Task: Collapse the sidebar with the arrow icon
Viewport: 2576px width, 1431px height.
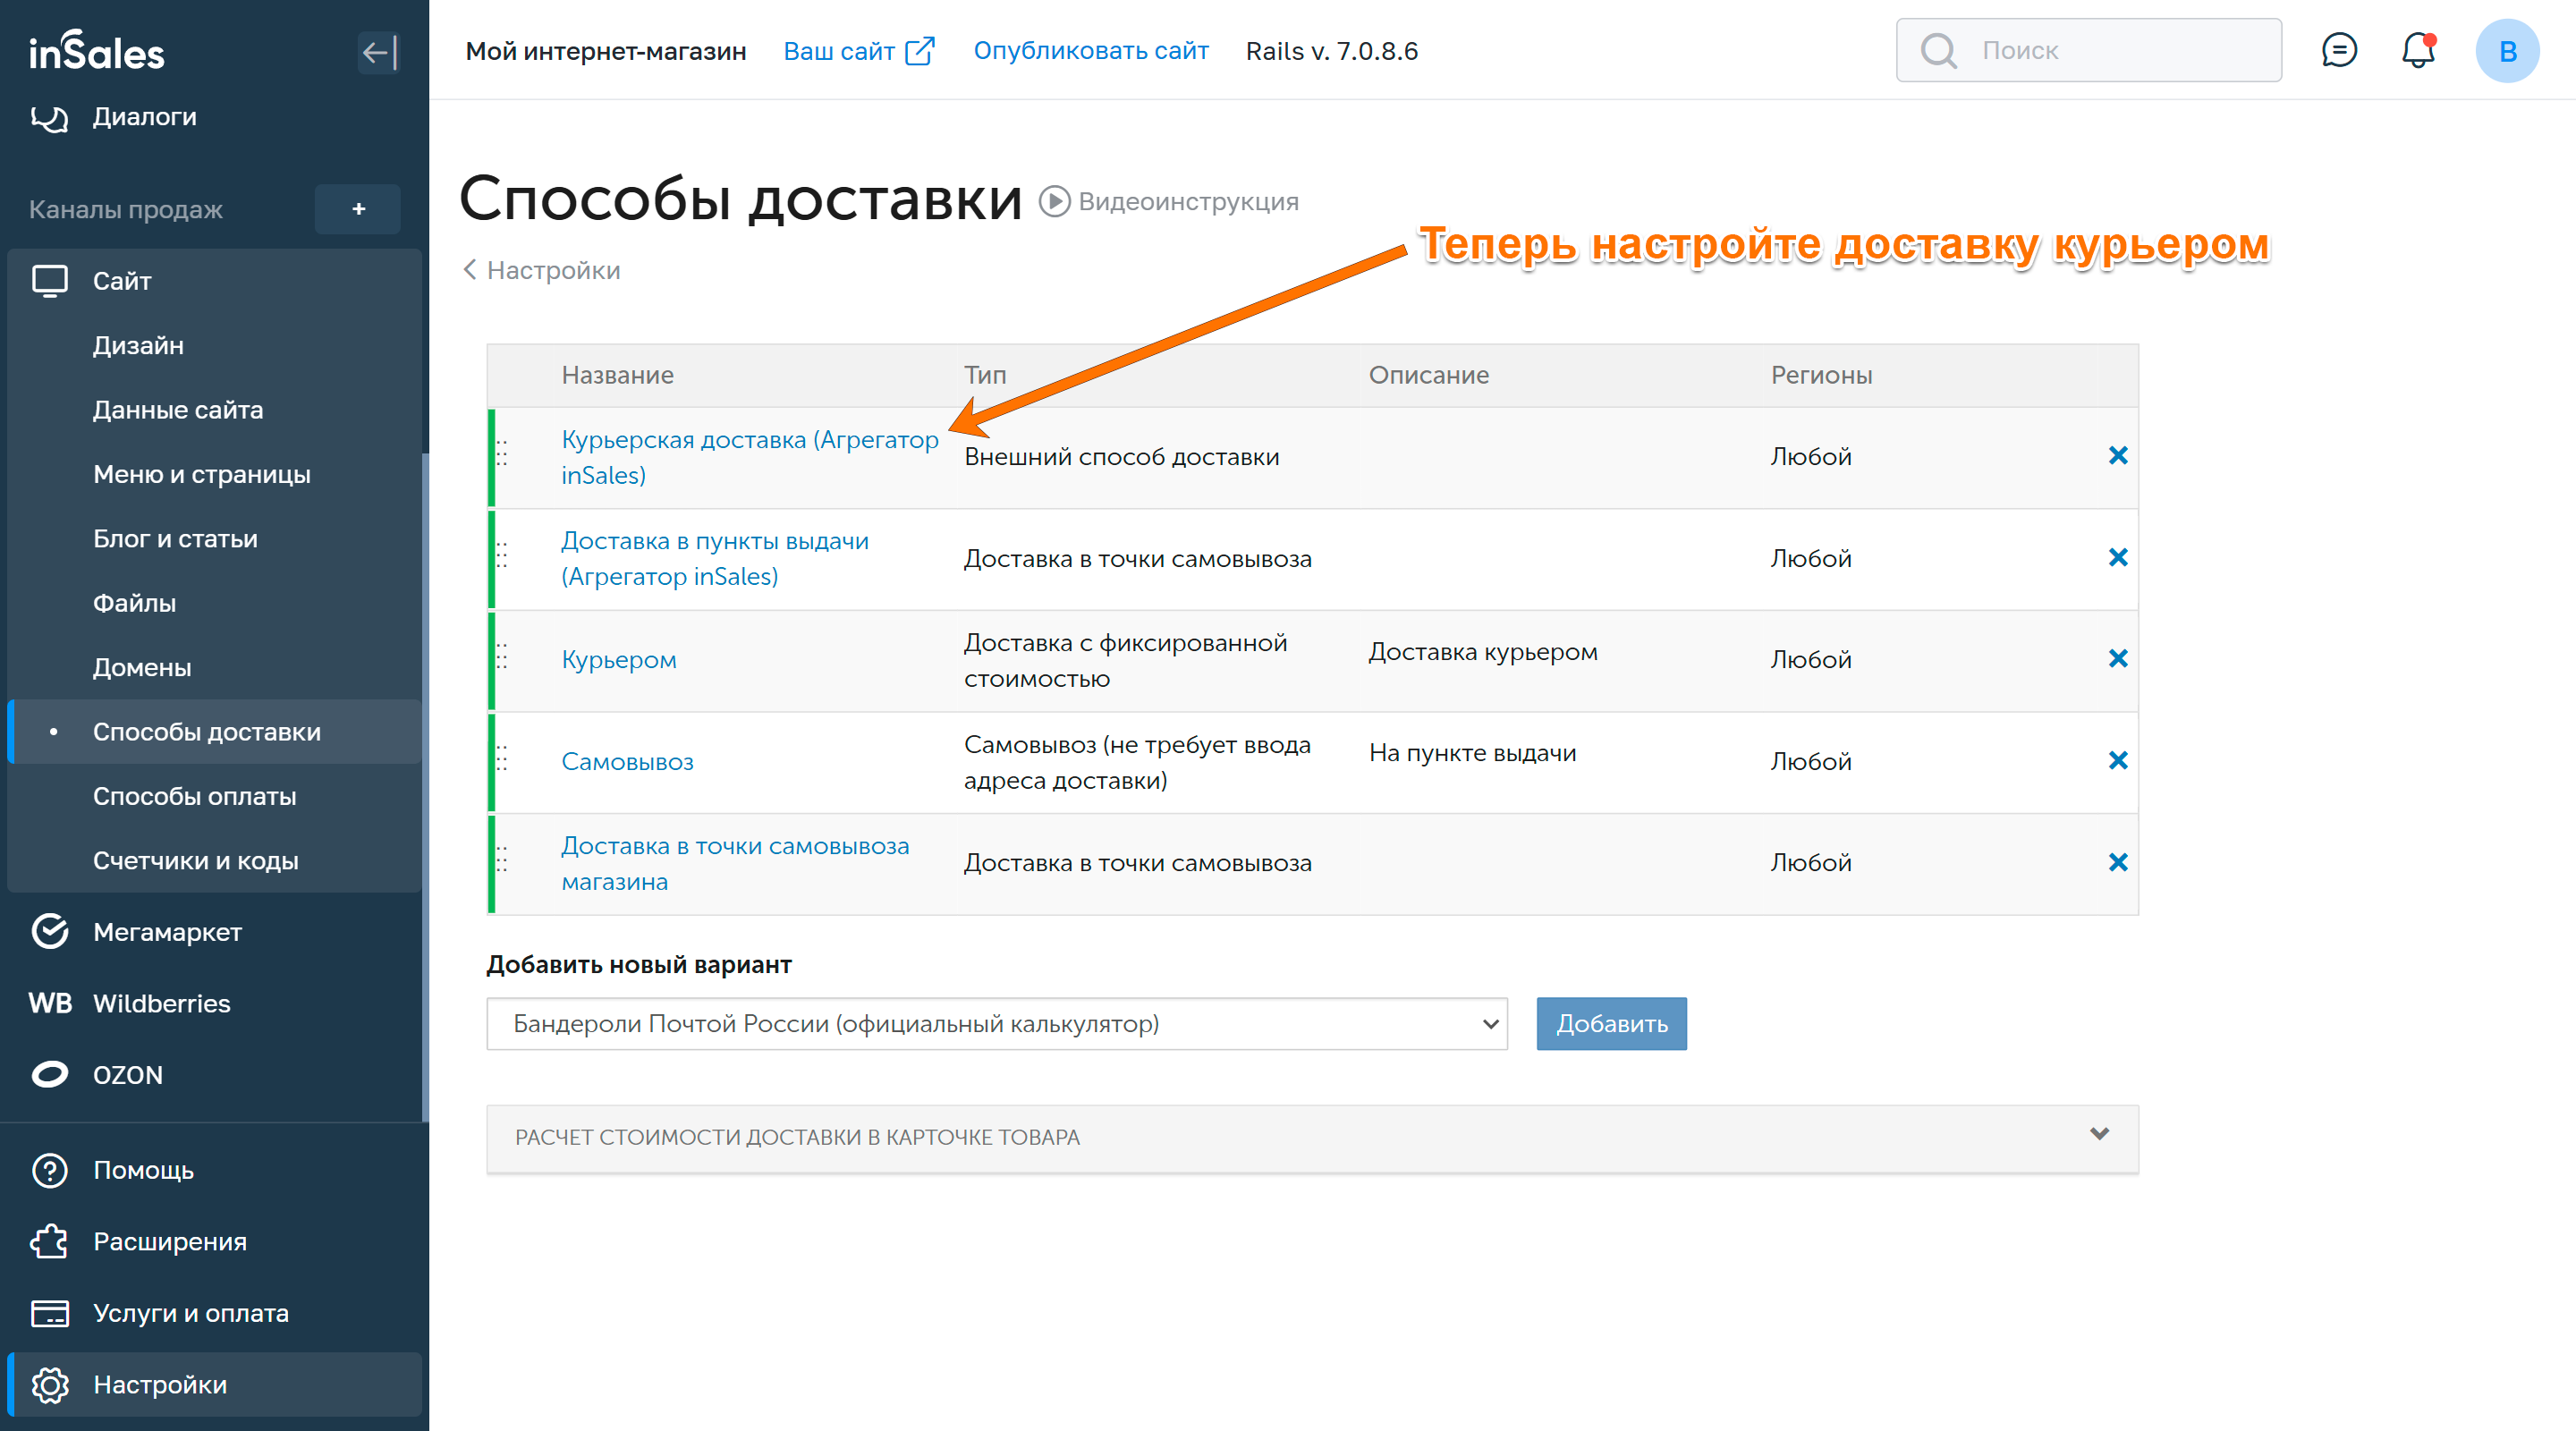Action: (379, 52)
